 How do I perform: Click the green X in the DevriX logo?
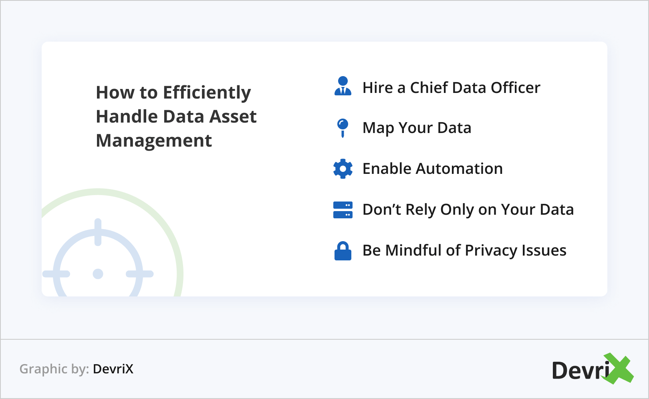click(619, 369)
